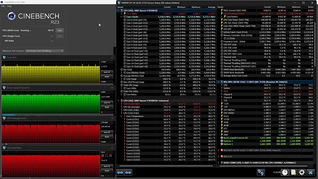Click the 1.500 maximum field in Core VIDs graph

(x=107, y=62)
